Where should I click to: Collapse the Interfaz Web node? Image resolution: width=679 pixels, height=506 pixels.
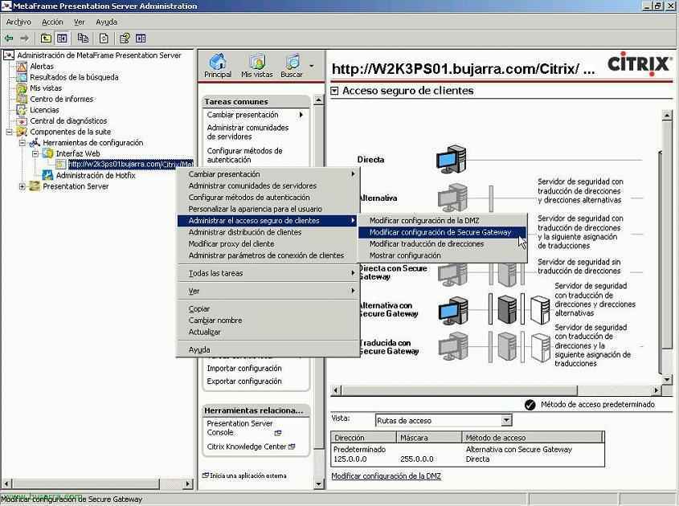35,153
